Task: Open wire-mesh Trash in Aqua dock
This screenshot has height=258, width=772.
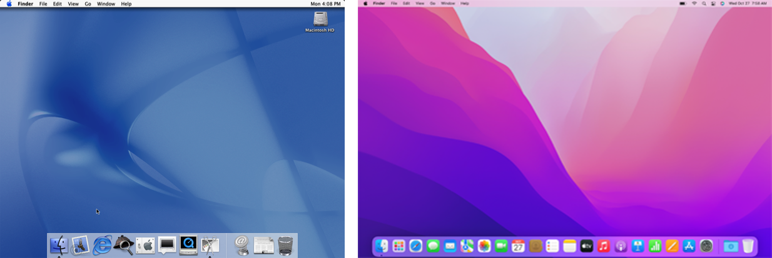Action: (285, 246)
